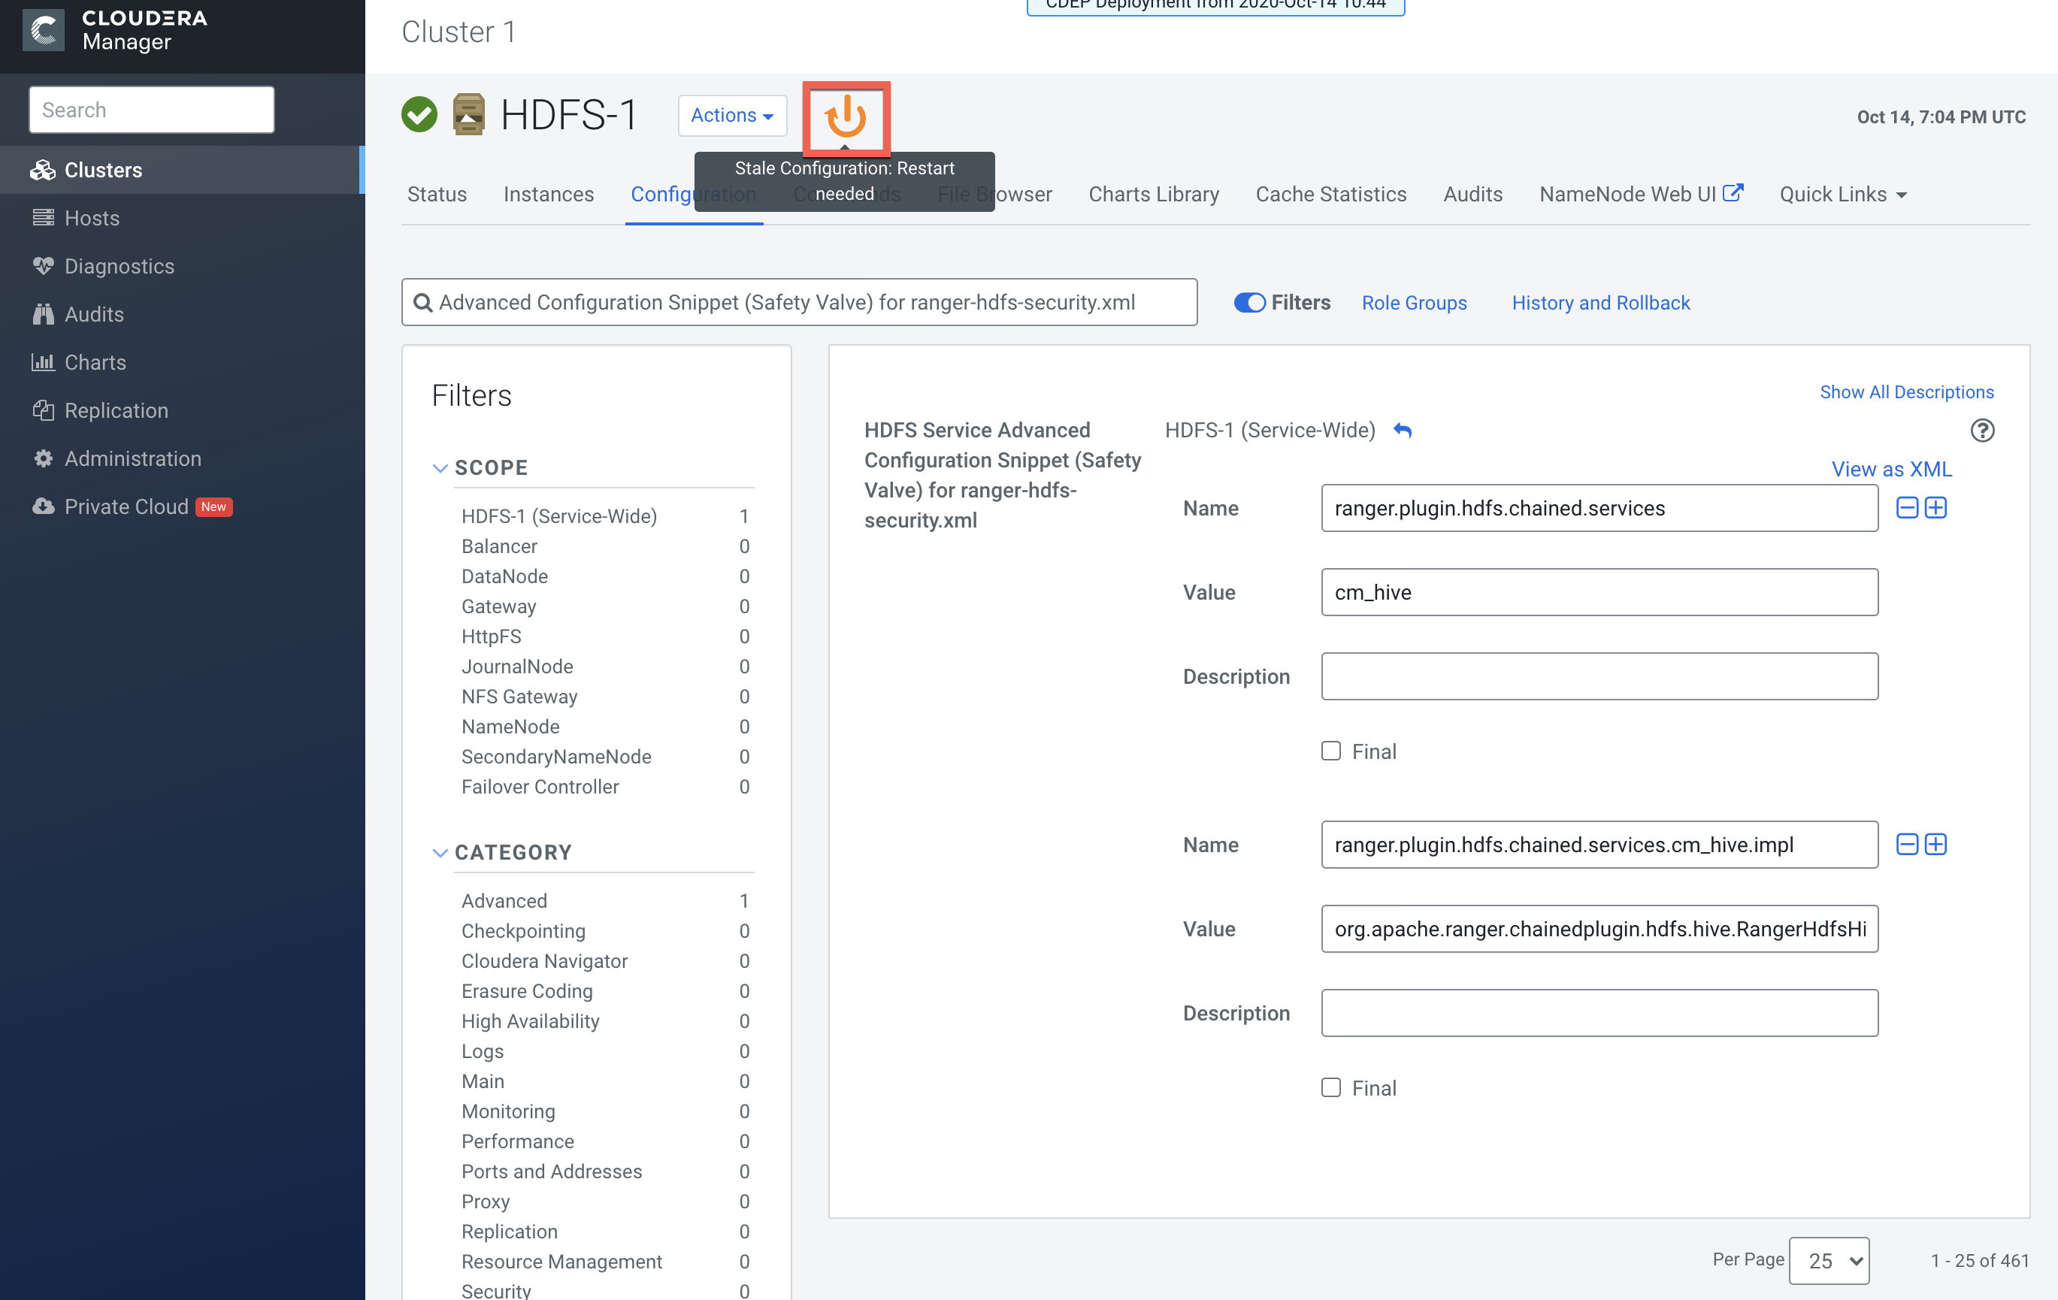The width and height of the screenshot is (2058, 1300).
Task: Open Private Cloud in the sidebar
Action: (x=126, y=506)
